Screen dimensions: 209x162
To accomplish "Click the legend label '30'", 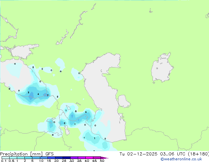I will pos(72,161).
